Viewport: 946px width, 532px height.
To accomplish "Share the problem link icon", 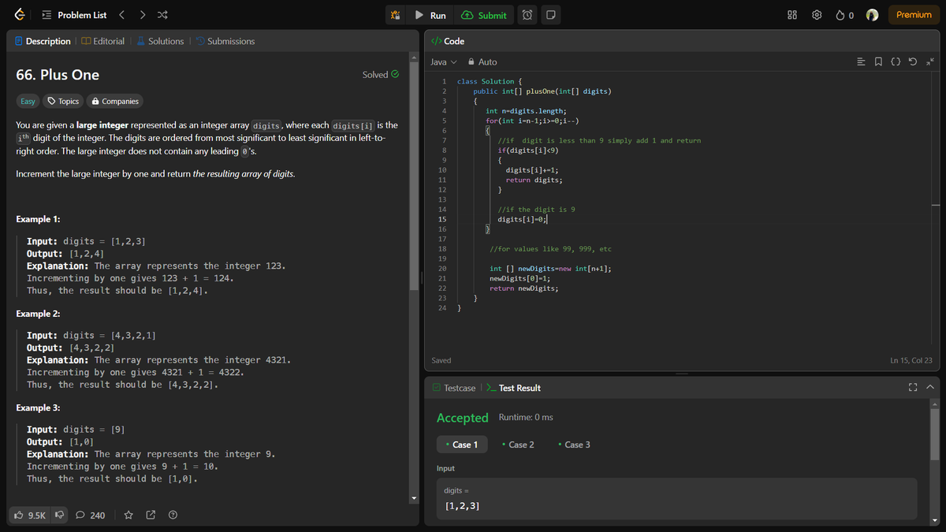I will coord(151,515).
